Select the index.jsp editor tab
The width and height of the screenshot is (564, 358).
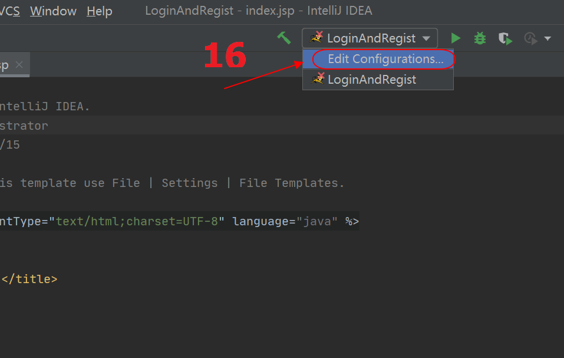pos(5,64)
